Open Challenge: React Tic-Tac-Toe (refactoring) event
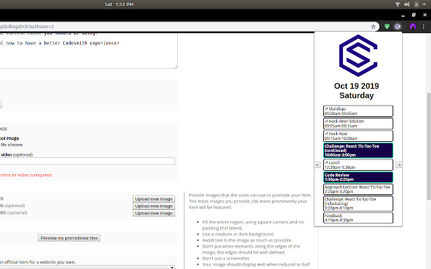Viewport: 431px width, 269px height. tap(358, 203)
